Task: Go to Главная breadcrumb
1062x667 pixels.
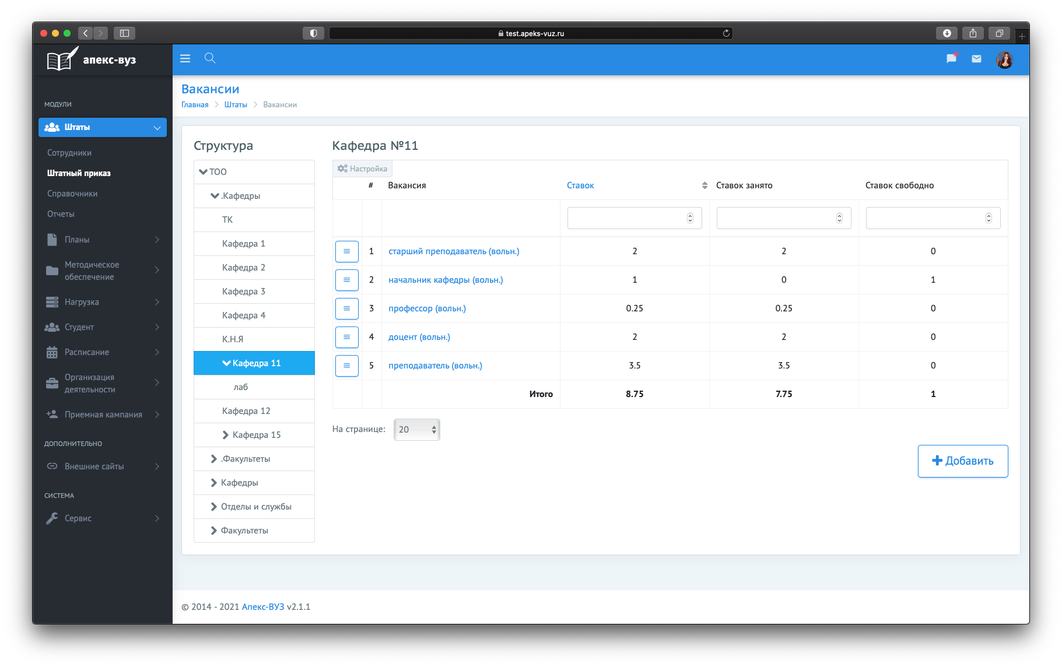Action: coord(195,104)
